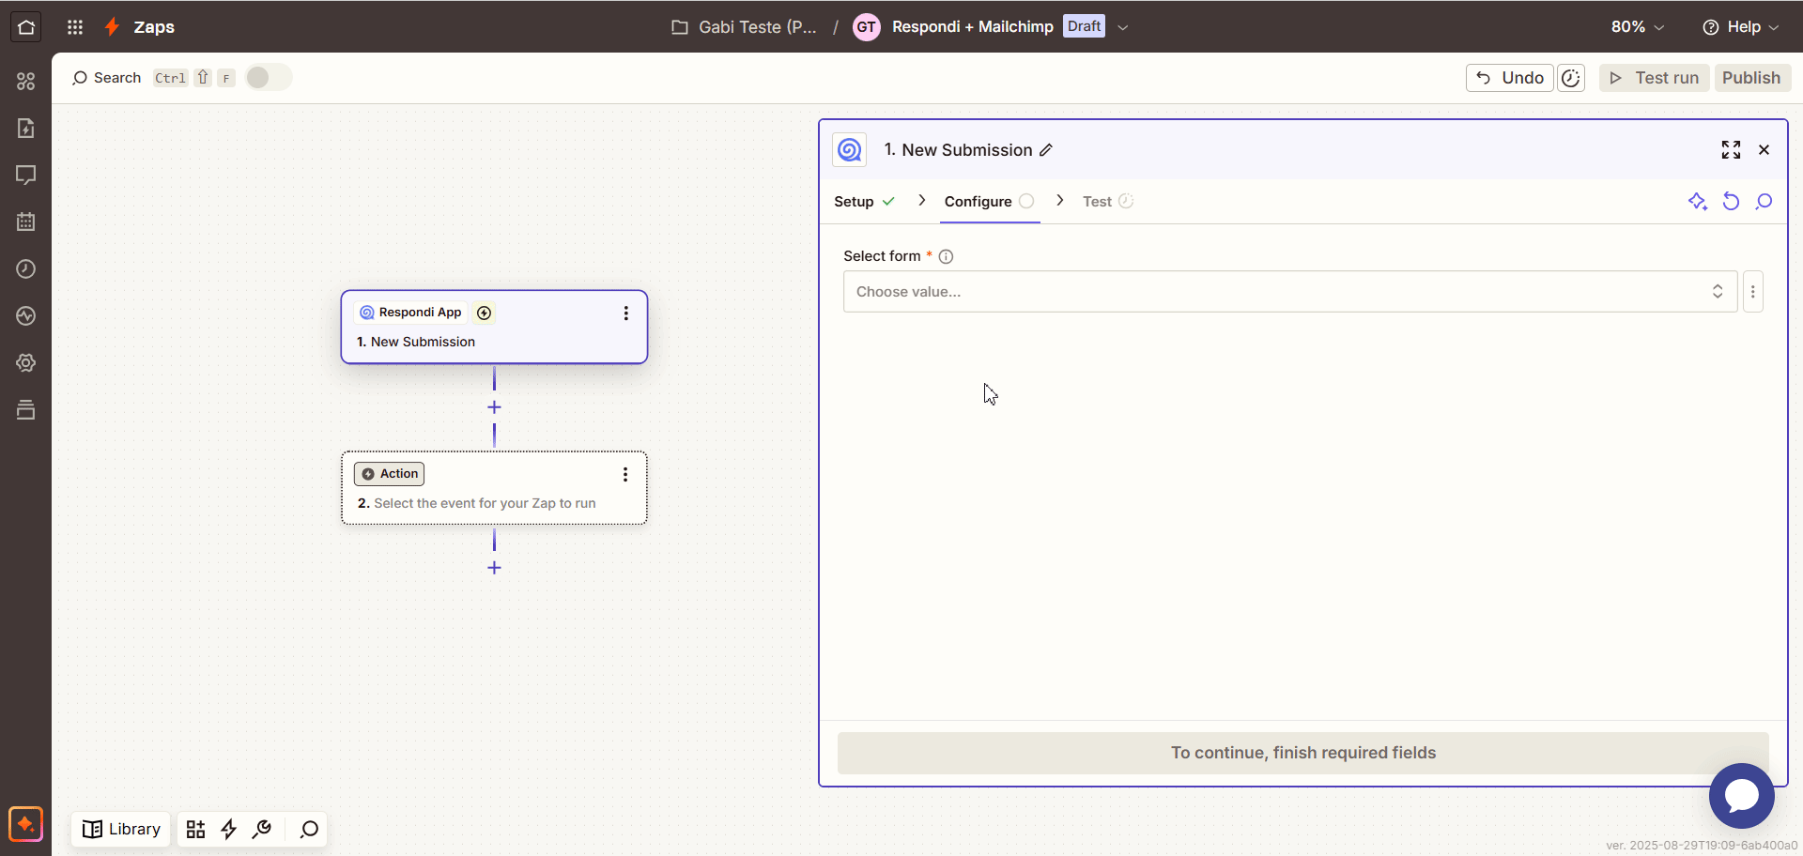The width and height of the screenshot is (1803, 856).
Task: Add a step between trigger and action
Action: pyautogui.click(x=494, y=407)
